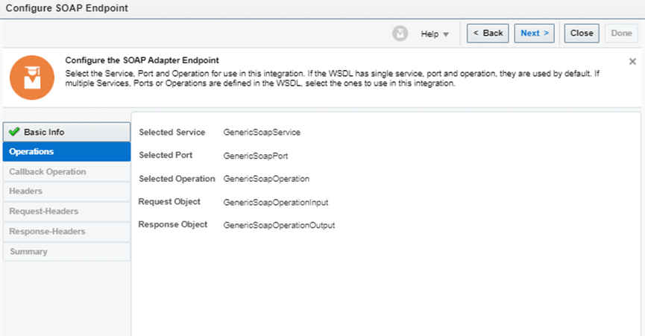Viewport: 645px width, 336px height.
Task: Click the Selected Port label
Action: [166, 155]
